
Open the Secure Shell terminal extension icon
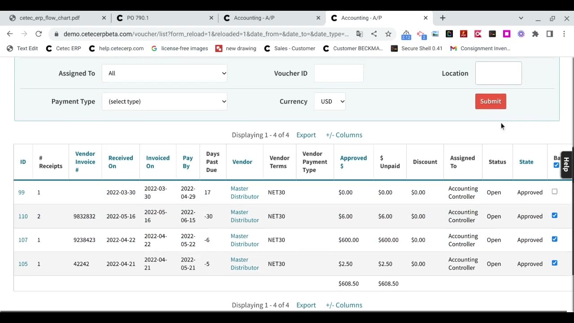point(492,34)
